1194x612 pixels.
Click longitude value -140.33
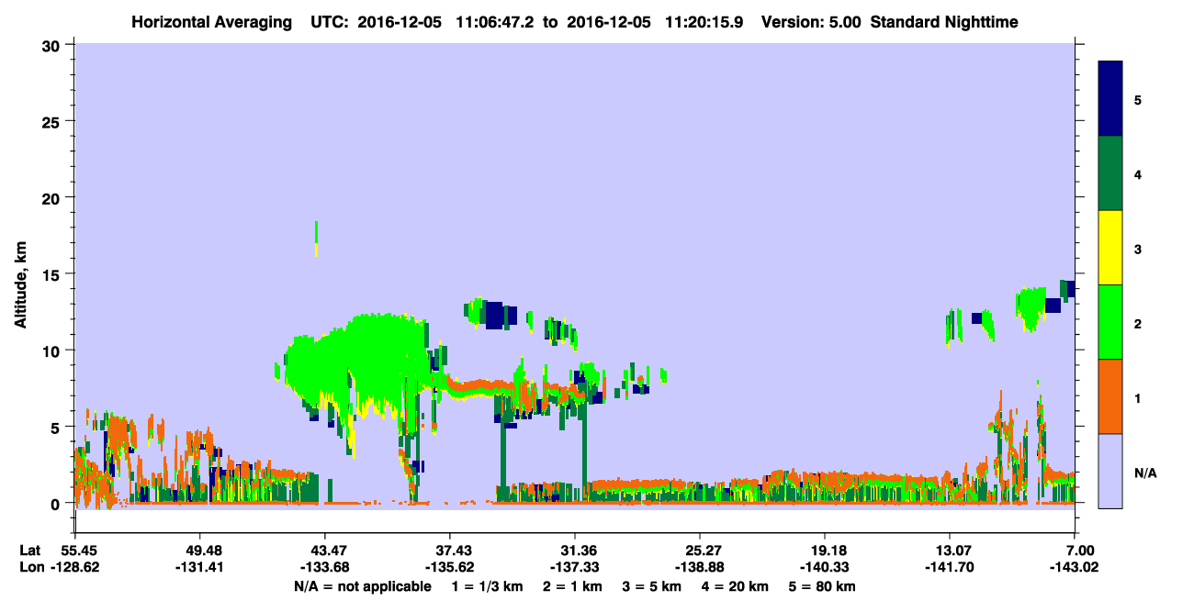[825, 567]
